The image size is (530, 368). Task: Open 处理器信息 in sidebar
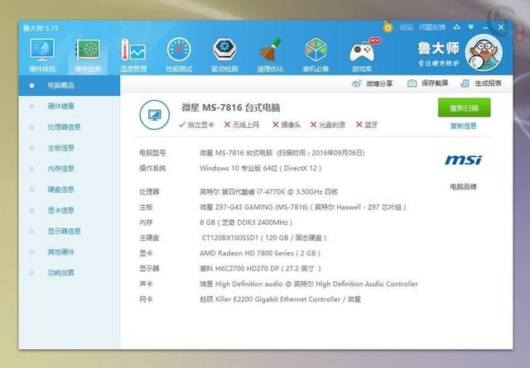64,127
